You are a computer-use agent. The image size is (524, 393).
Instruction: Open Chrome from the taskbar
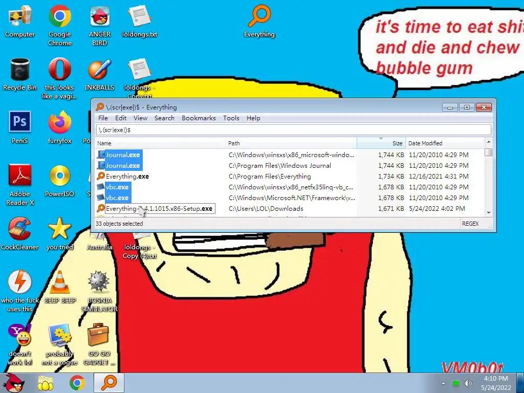77,383
